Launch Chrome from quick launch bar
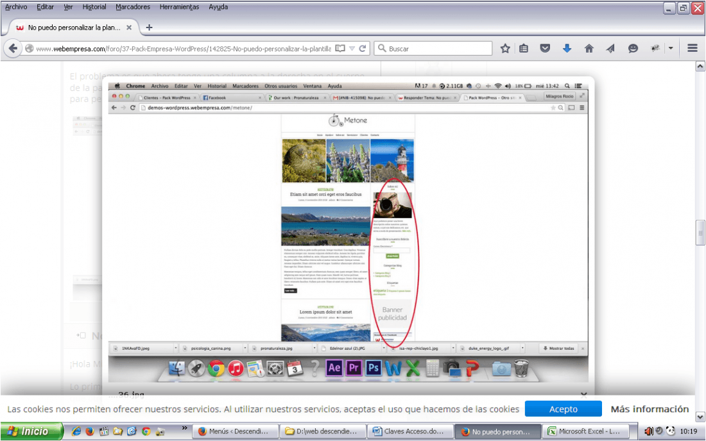706x441 pixels. 146,431
